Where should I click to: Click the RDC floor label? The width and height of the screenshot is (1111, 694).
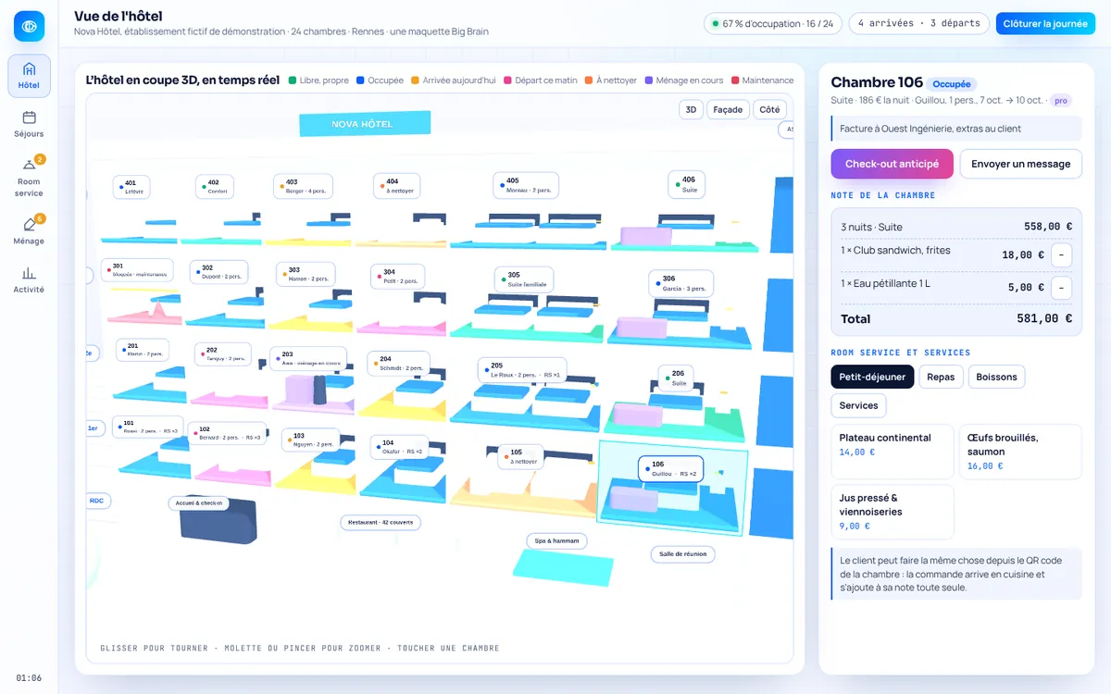[x=95, y=501]
